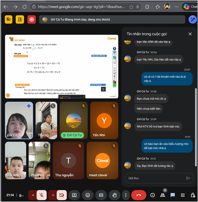
Task: Click the yellow camera-off extension button
Action: pyautogui.click(x=8, y=19)
